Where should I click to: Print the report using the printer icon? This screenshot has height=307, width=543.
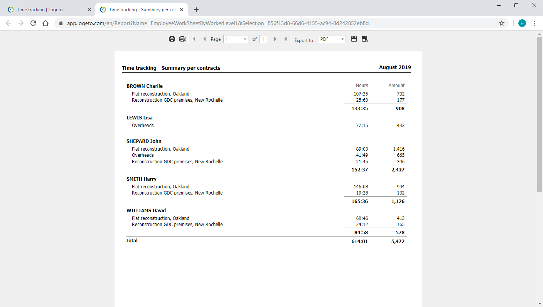172,39
